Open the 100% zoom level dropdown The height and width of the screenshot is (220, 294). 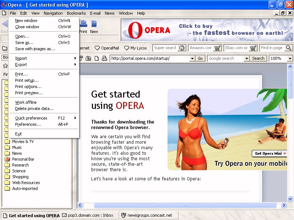tap(290, 58)
